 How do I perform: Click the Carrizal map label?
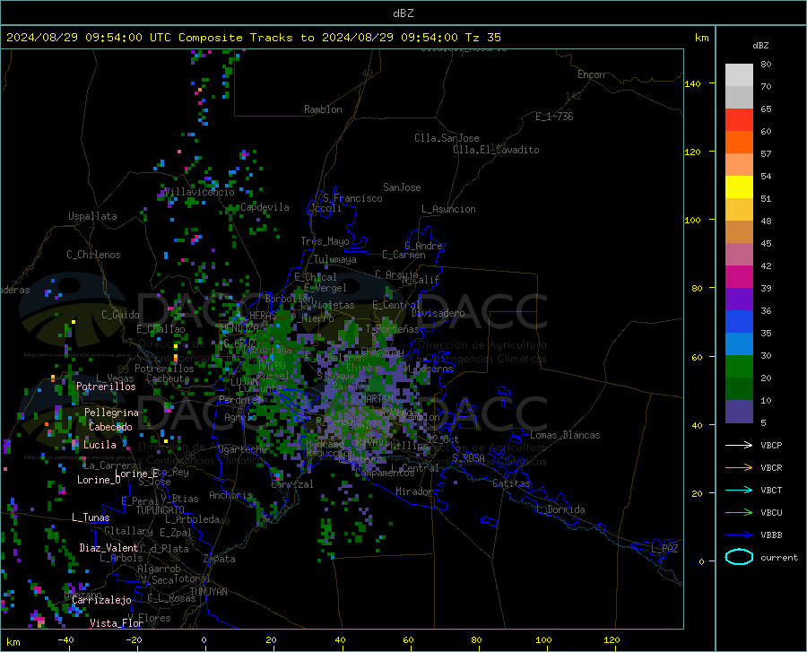click(x=292, y=484)
